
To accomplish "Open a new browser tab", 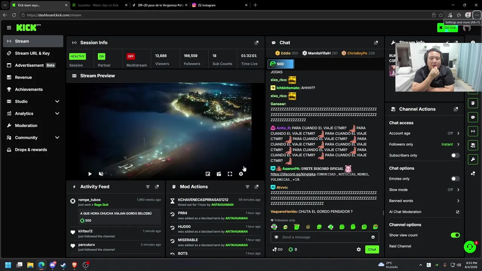I will 255,5.
